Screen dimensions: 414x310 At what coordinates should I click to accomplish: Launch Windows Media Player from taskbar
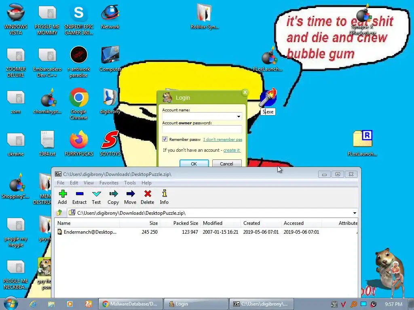point(70,304)
